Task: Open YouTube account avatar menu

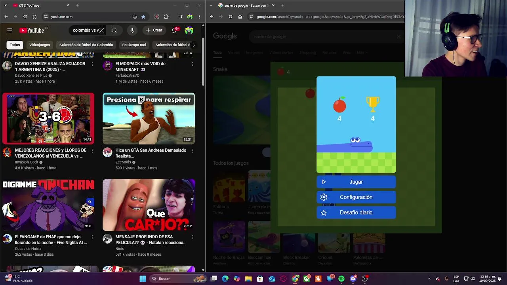Action: click(x=189, y=30)
